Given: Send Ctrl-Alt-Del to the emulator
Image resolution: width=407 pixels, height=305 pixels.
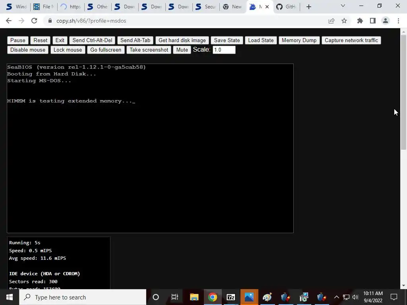Looking at the screenshot, I should point(92,40).
